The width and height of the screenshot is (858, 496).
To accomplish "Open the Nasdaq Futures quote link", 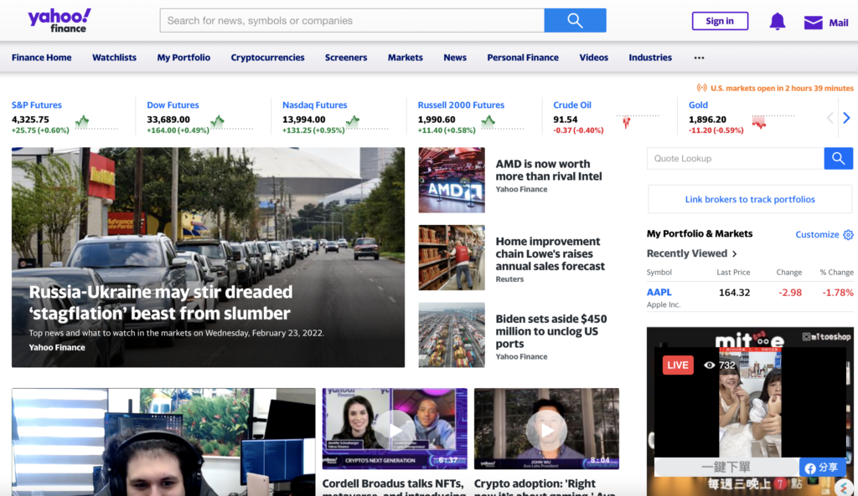I will coord(315,105).
